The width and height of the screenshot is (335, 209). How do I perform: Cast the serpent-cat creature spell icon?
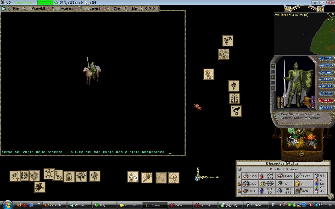pyautogui.click(x=236, y=111)
